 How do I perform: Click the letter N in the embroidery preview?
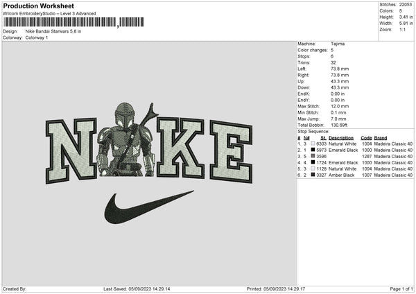pyautogui.click(x=71, y=150)
